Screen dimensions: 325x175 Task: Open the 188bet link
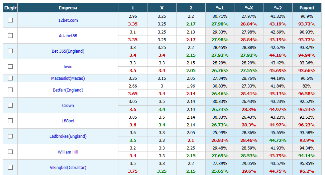tap(68, 121)
